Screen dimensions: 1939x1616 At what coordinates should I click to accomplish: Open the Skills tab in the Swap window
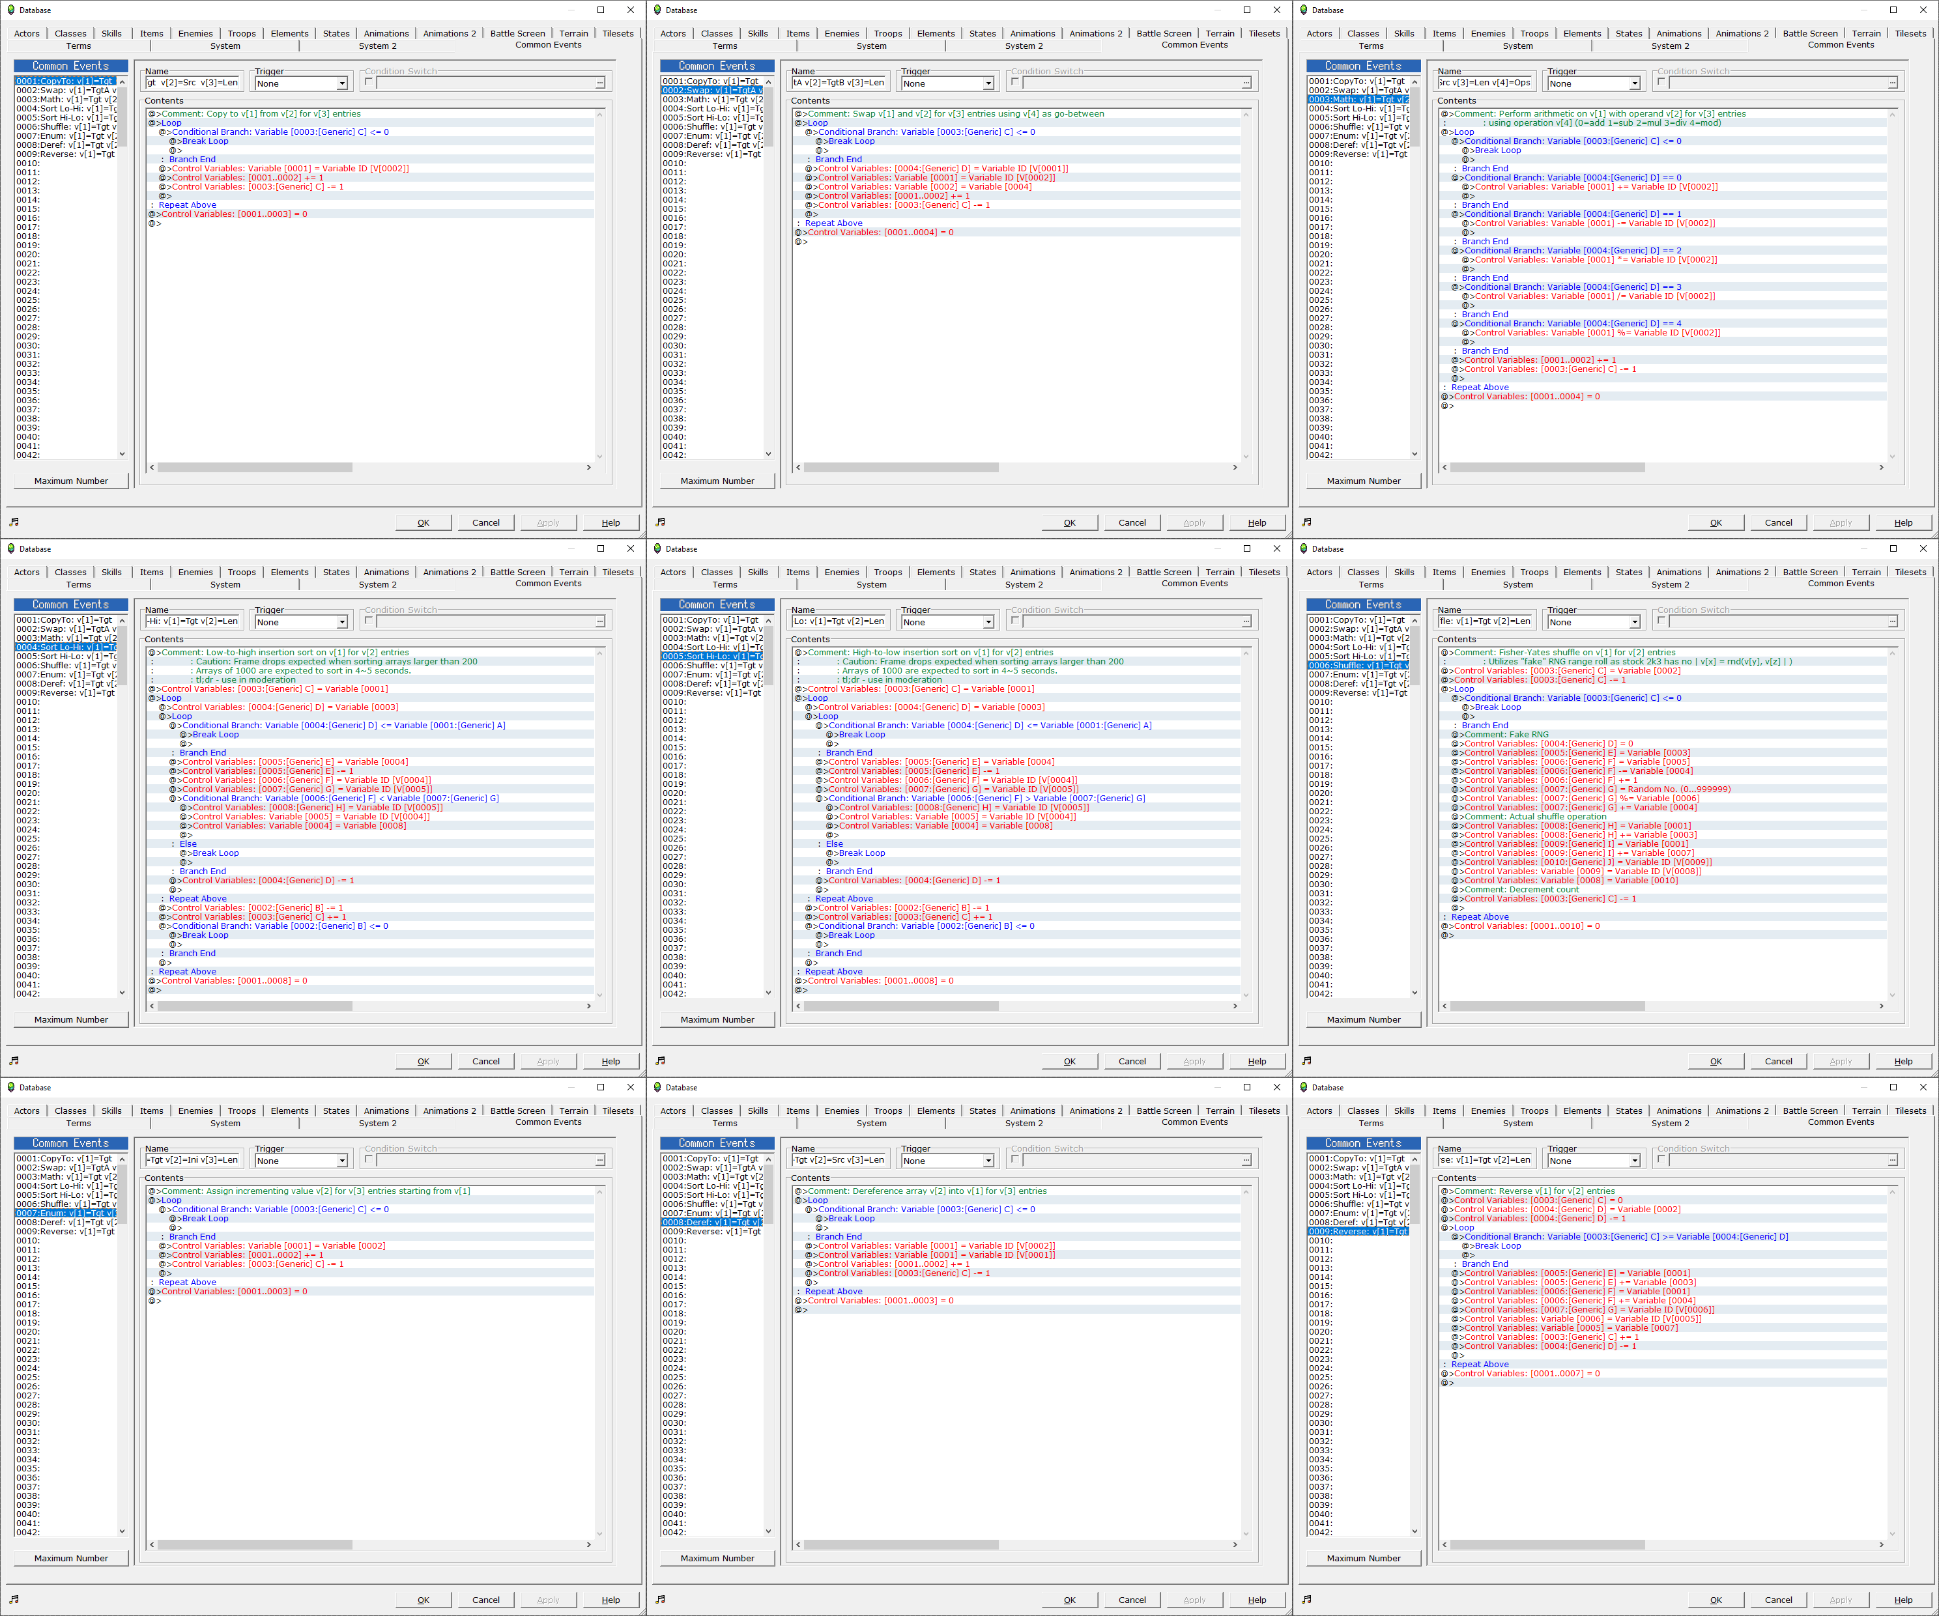coord(758,33)
